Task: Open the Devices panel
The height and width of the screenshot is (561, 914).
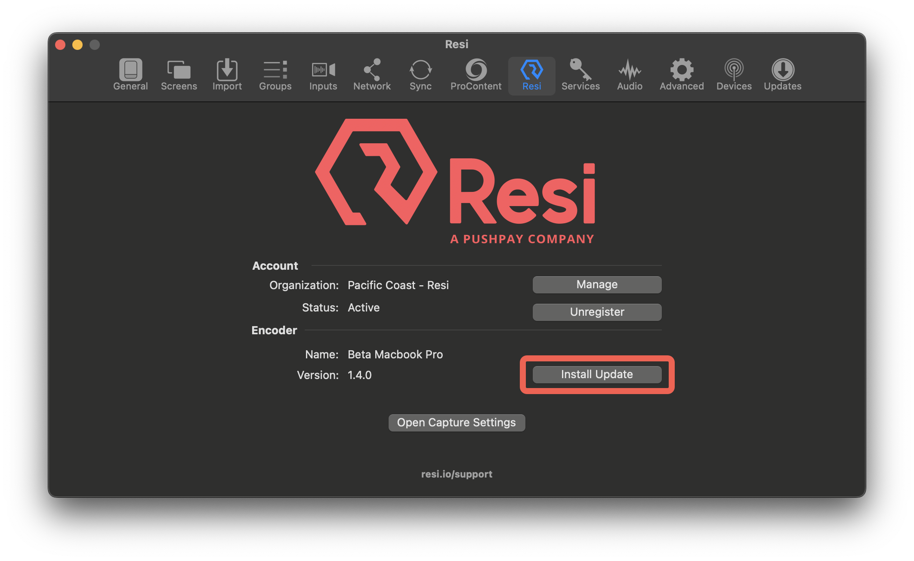Action: 734,74
